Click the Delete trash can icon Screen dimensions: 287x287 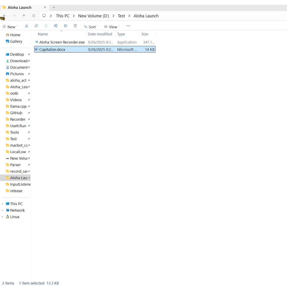[x=75, y=26]
